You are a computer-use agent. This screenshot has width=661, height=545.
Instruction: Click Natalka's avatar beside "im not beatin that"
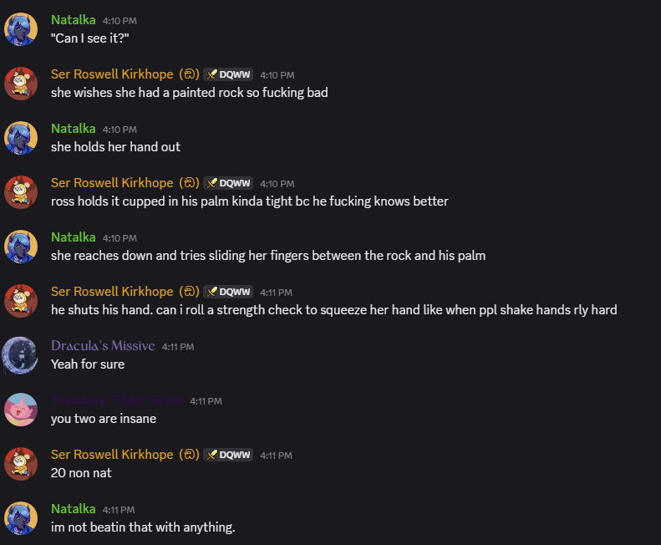pyautogui.click(x=21, y=518)
